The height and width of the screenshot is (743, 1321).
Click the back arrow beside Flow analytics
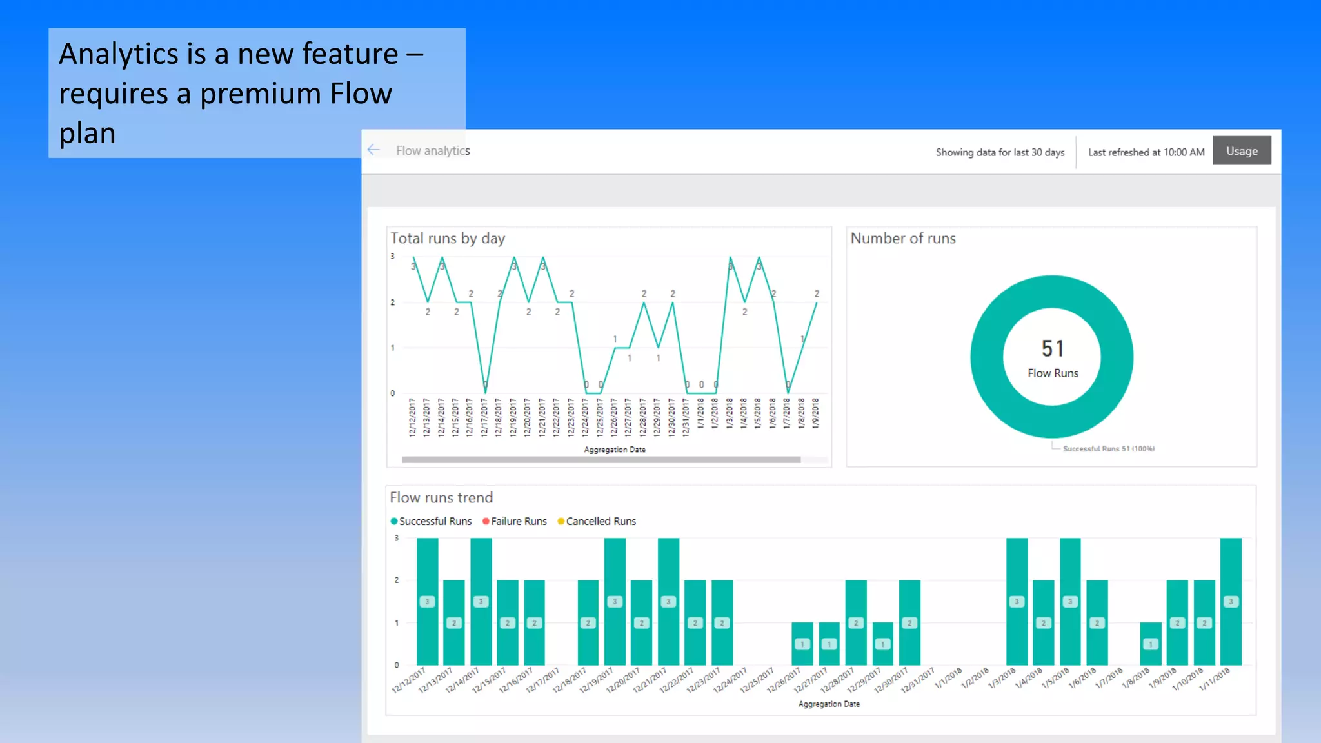(x=373, y=150)
